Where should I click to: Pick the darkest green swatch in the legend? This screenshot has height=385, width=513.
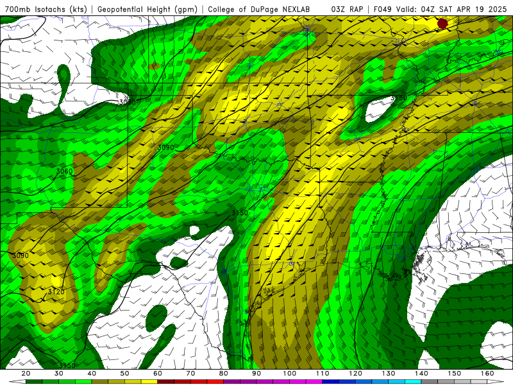click(34, 381)
